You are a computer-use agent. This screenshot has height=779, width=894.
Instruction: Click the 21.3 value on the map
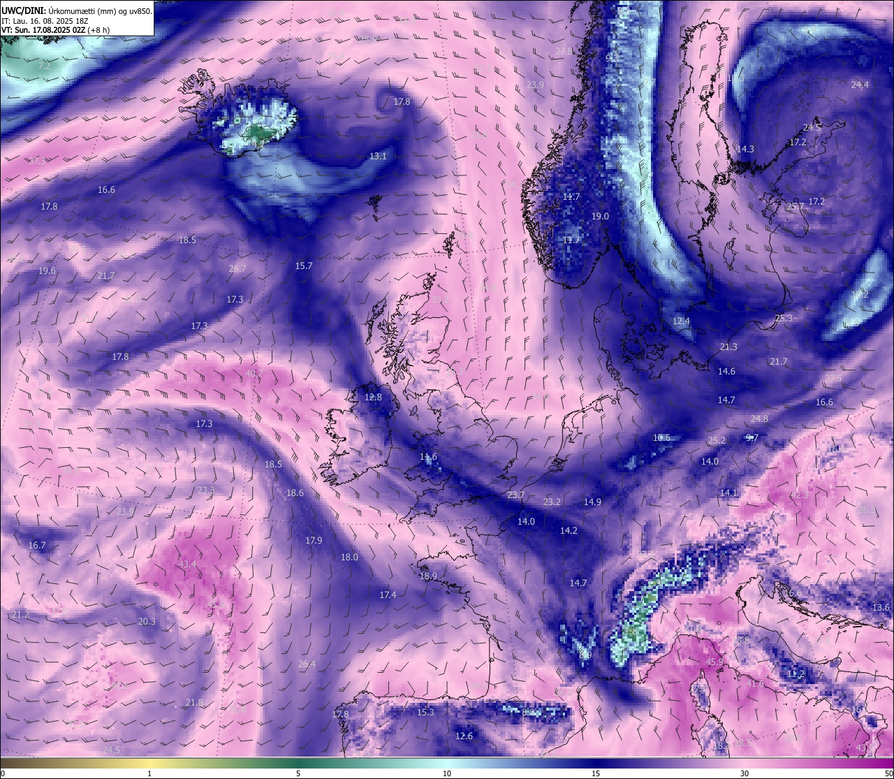pyautogui.click(x=728, y=347)
